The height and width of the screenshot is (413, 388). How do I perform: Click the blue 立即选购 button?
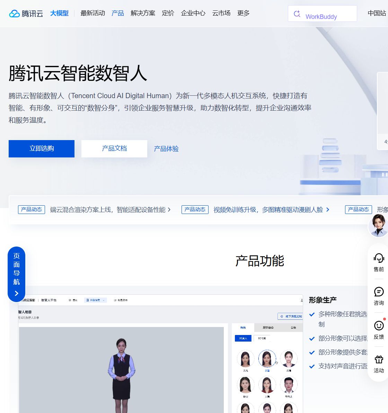[x=42, y=148]
